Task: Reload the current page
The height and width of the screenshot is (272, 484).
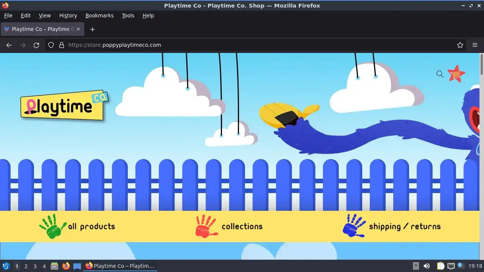Action: (36, 45)
